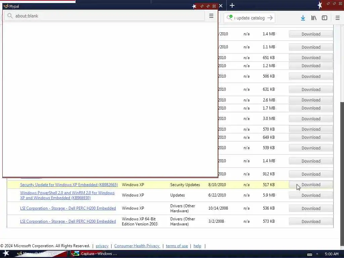Open the privacy footer link
The image size is (344, 258).
point(102,246)
